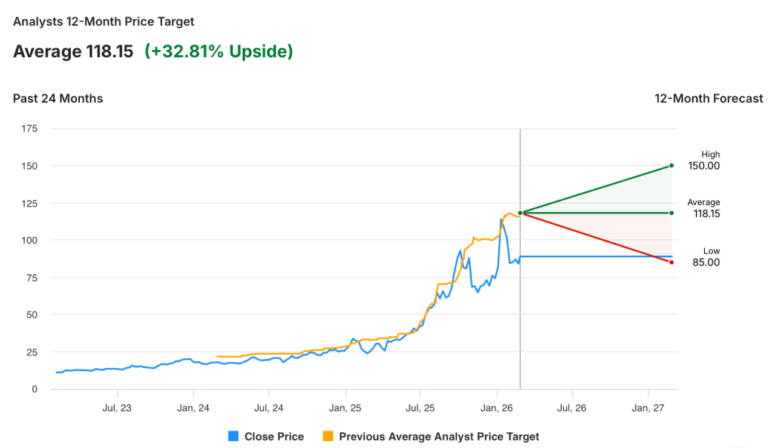Click the Jul, 23 axis date label
This screenshot has height=448, width=772.
coord(117,408)
